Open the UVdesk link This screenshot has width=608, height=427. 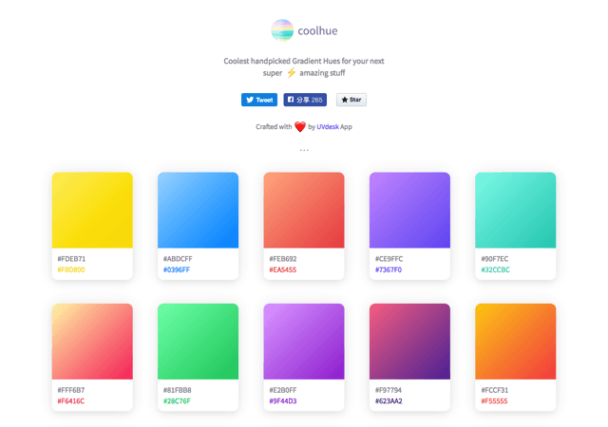[328, 127]
